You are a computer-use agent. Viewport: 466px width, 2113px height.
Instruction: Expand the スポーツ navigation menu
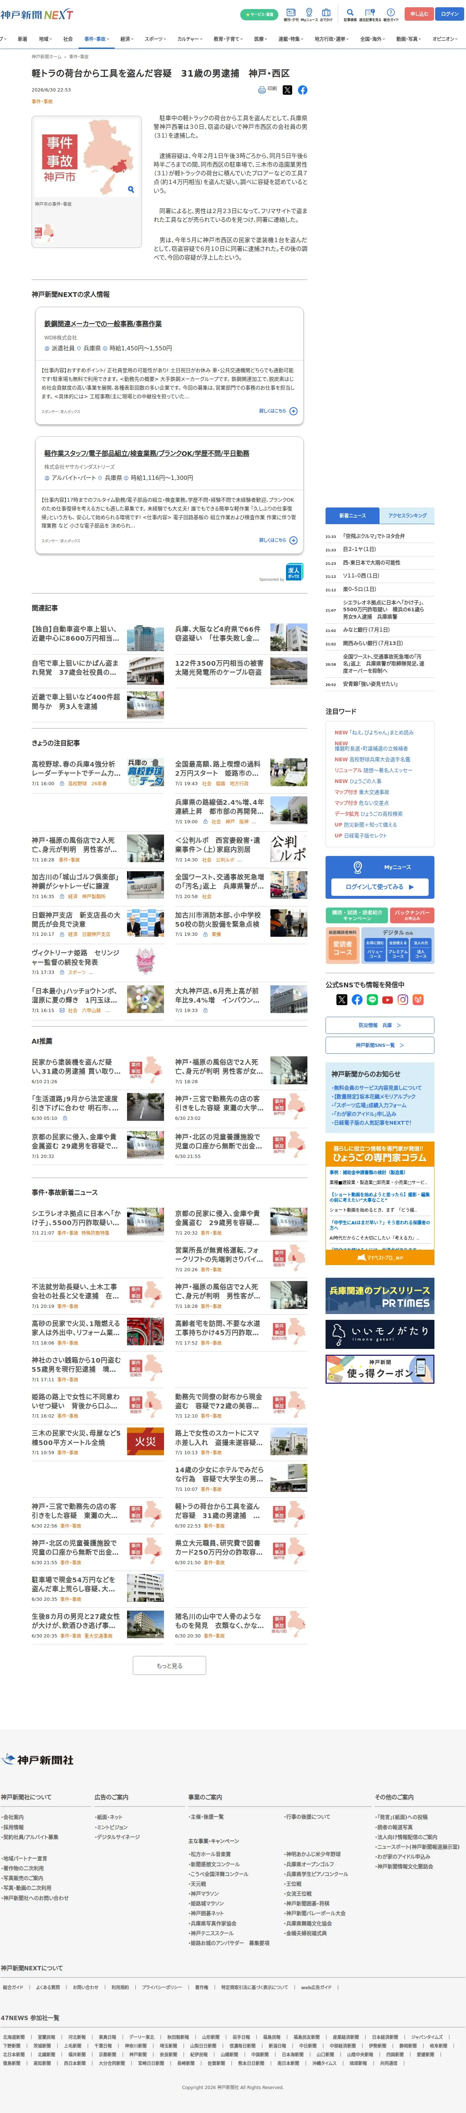point(156,38)
